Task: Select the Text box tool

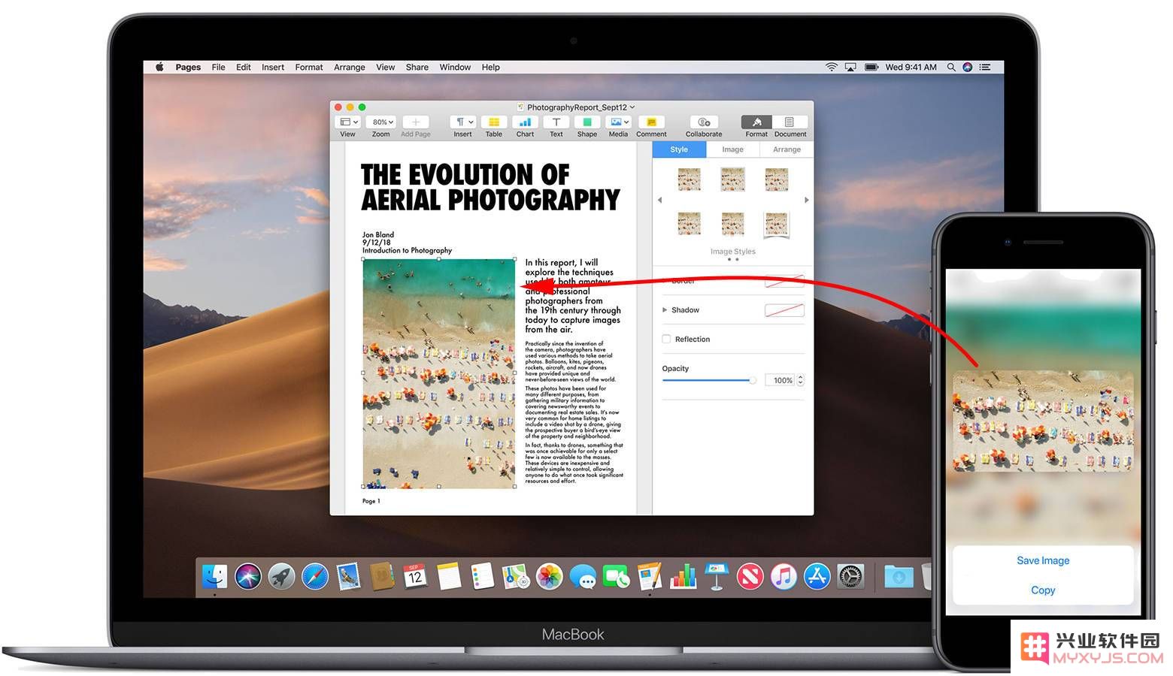Action: [x=556, y=122]
